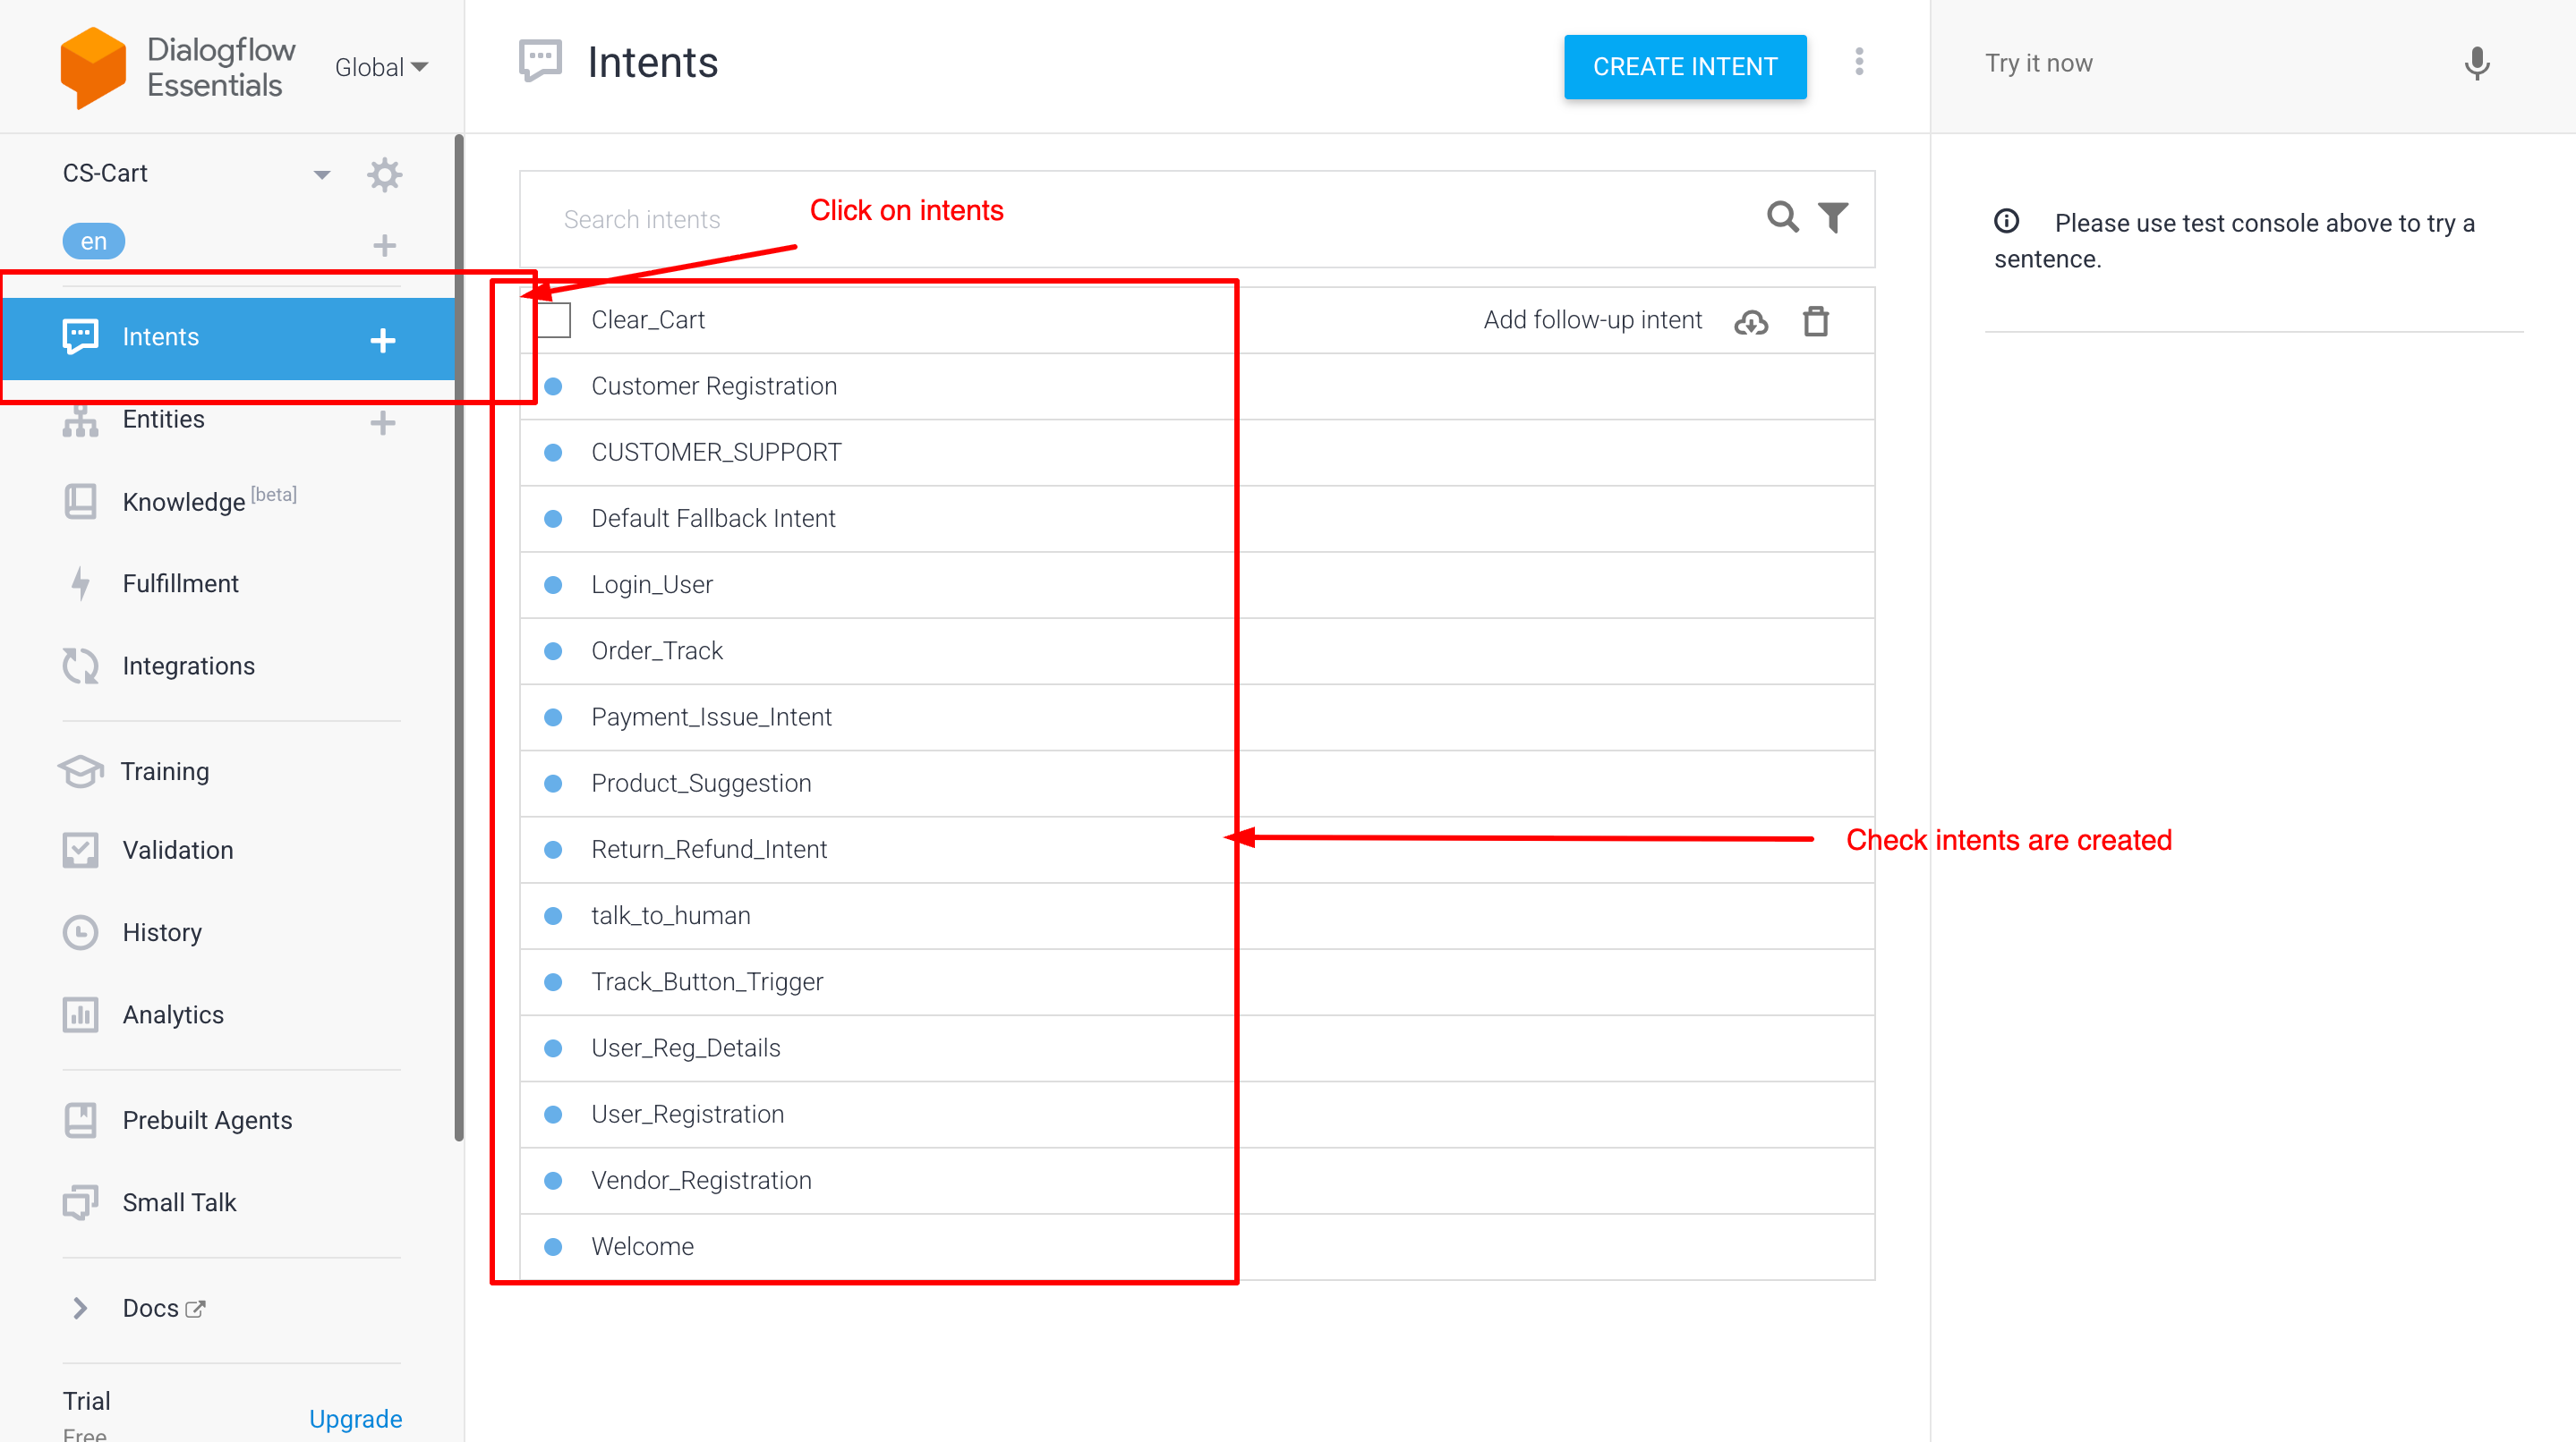Select the en language pill
The width and height of the screenshot is (2576, 1442).
(x=93, y=241)
